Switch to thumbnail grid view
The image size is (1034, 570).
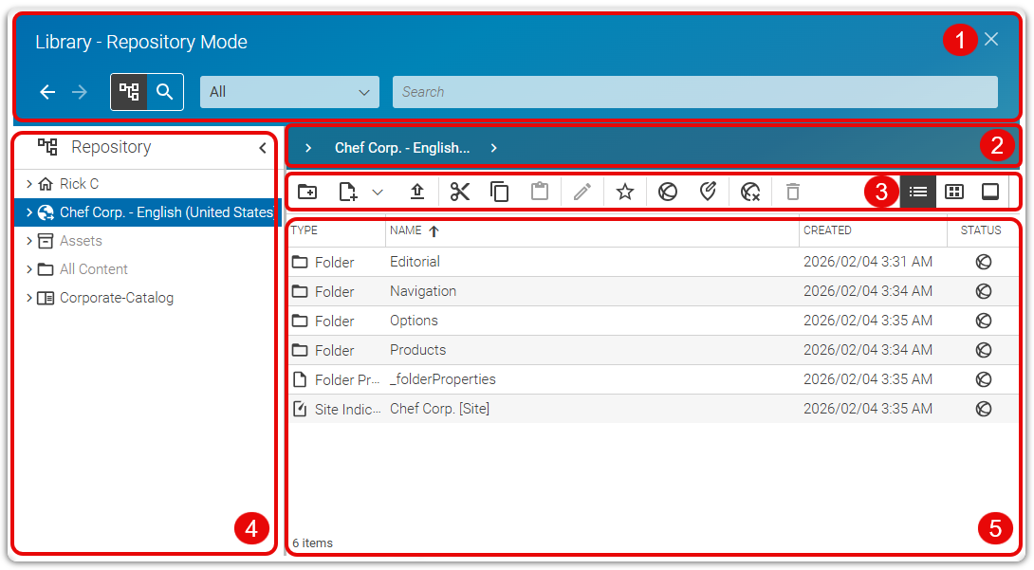coord(954,192)
